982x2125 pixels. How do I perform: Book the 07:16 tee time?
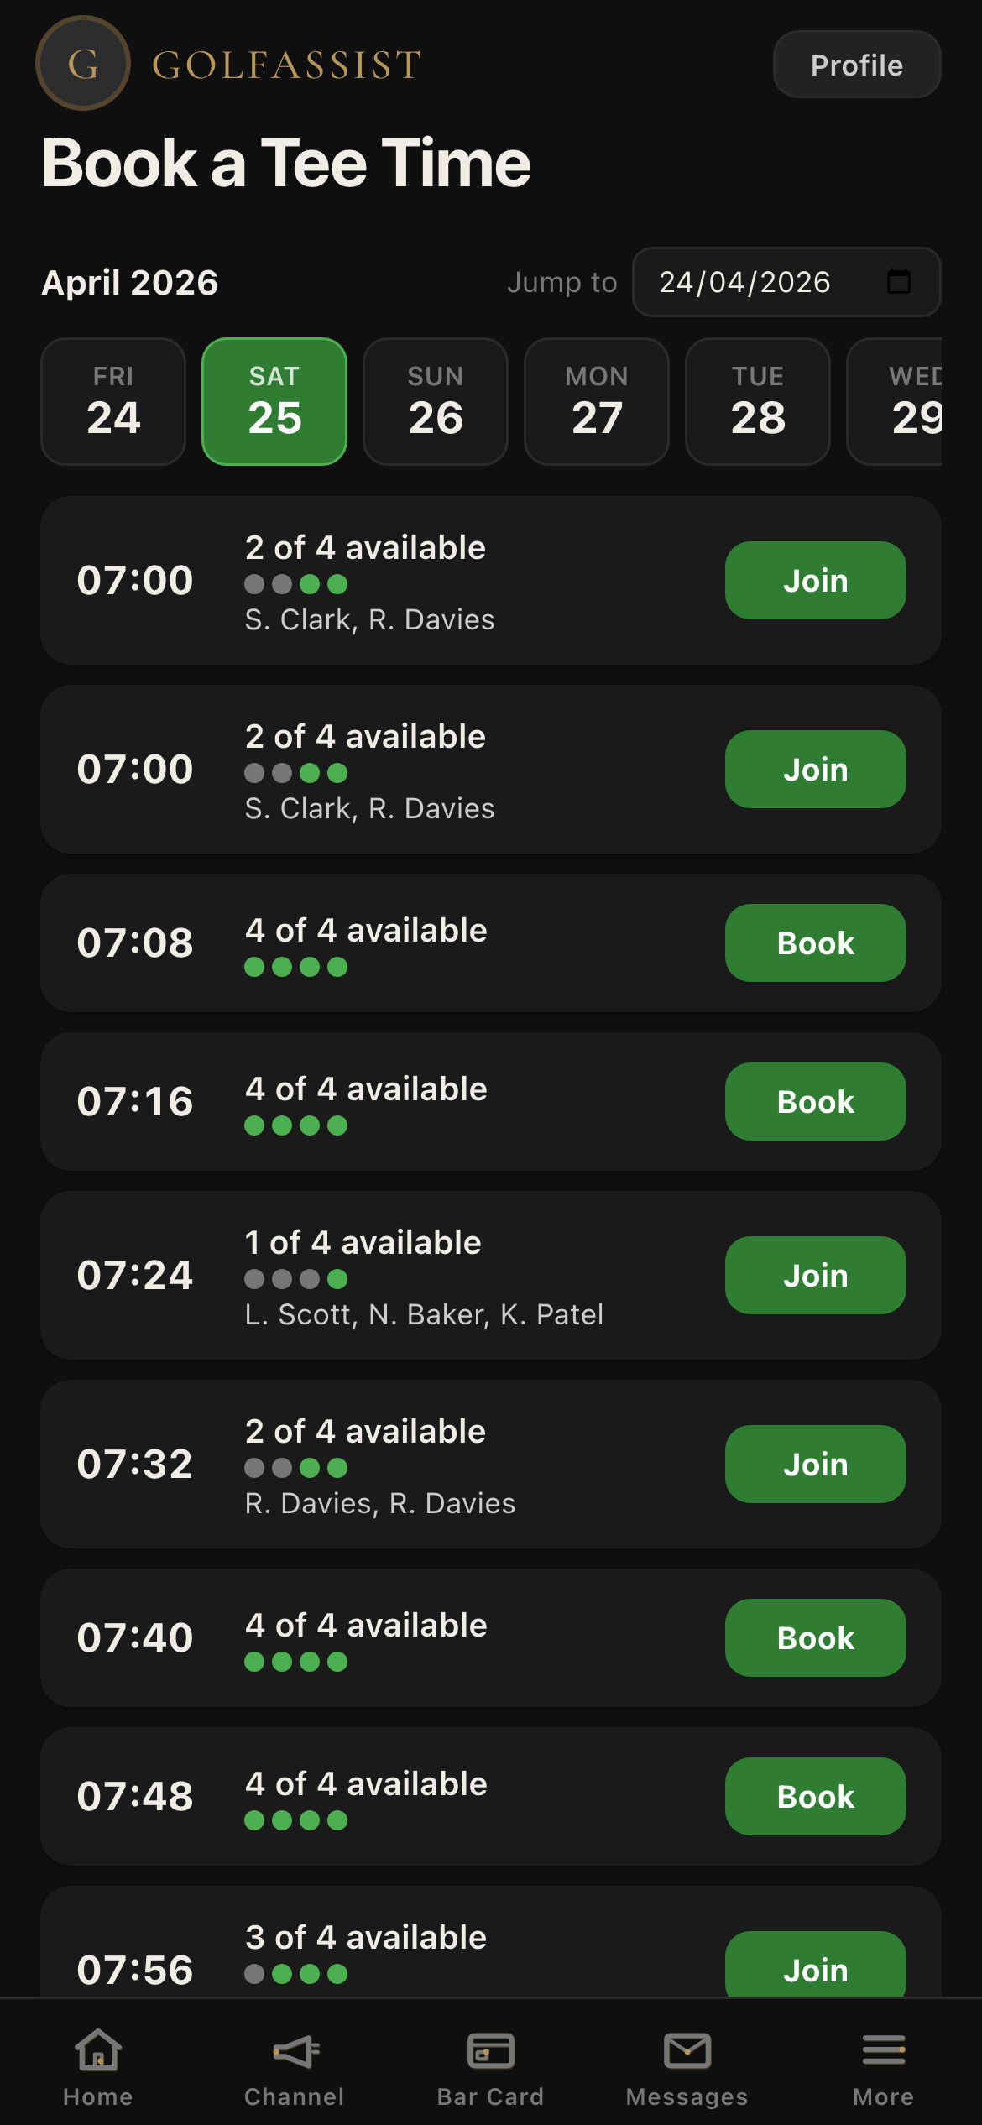tap(815, 1102)
